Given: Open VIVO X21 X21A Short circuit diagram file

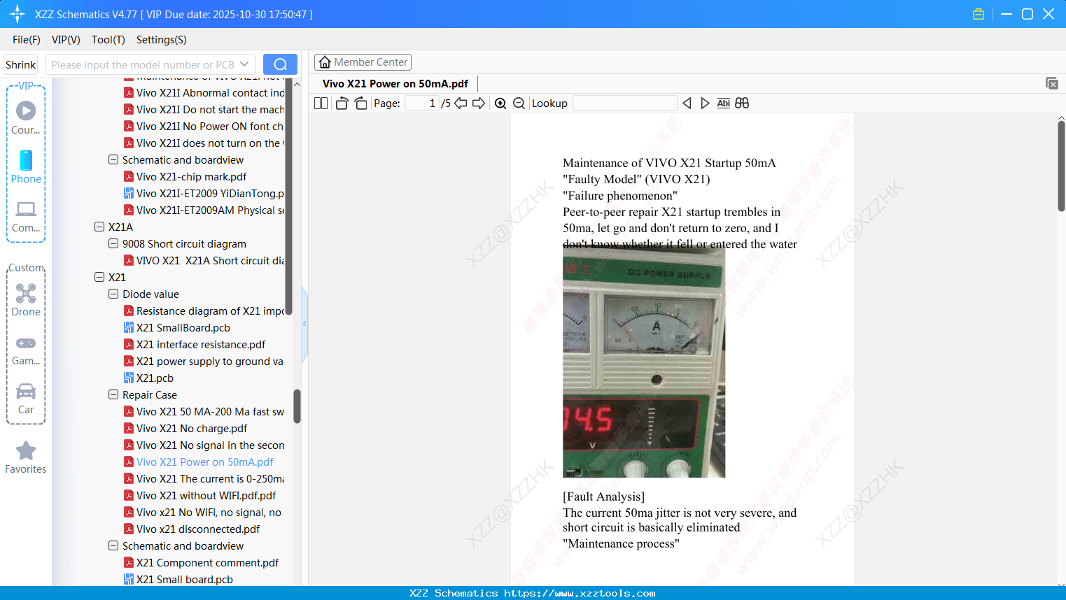Looking at the screenshot, I should point(204,260).
